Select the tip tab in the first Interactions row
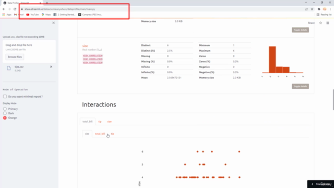Screen dimensions: 334x188 [100, 122]
